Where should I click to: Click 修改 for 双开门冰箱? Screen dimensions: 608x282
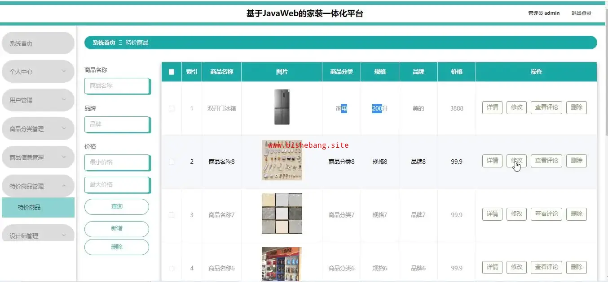[516, 107]
